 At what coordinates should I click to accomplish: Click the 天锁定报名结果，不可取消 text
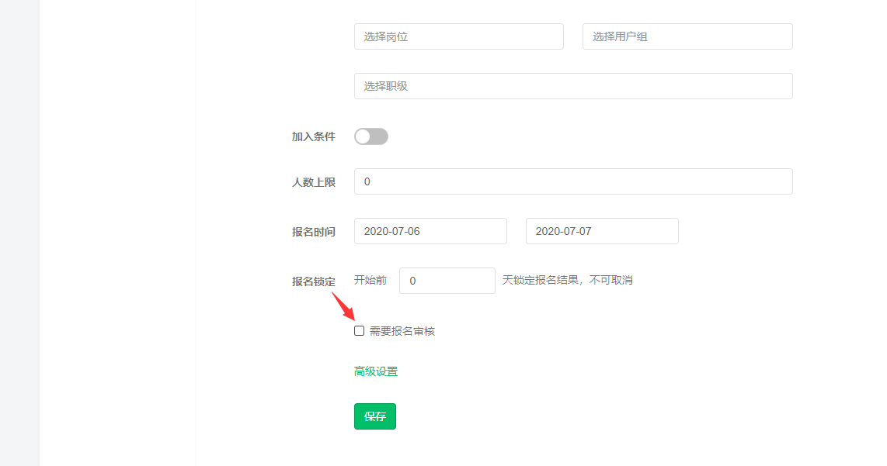(x=568, y=280)
